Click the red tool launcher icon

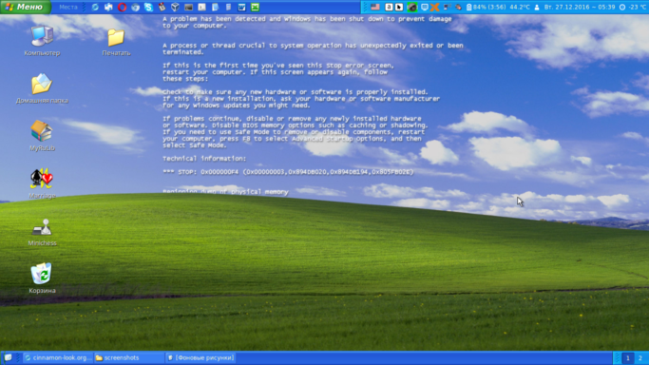pos(162,7)
